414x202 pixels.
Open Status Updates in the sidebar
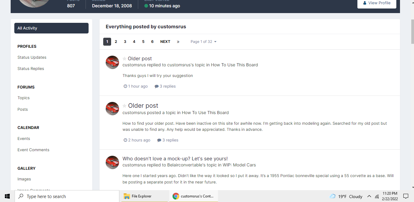tap(32, 57)
